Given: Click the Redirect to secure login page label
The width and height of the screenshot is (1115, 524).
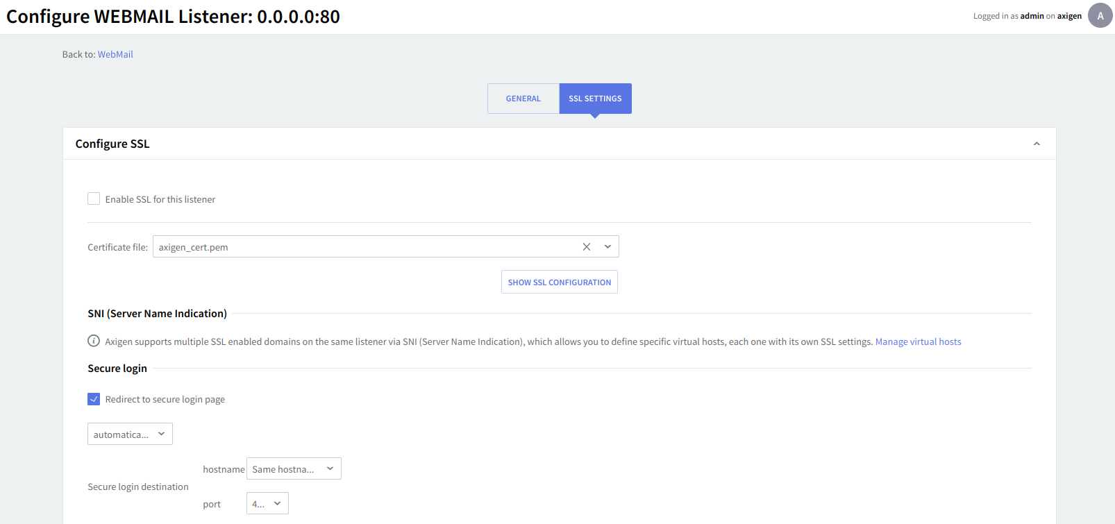Looking at the screenshot, I should pos(165,399).
